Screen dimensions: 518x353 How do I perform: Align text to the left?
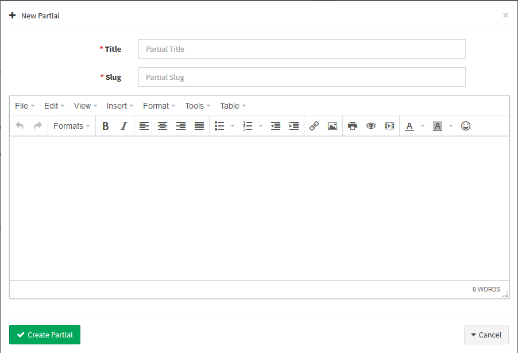coord(144,126)
